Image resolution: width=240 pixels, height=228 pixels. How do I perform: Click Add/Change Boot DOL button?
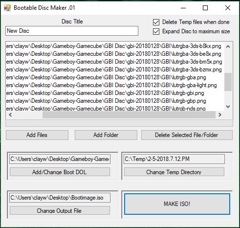pyautogui.click(x=60, y=172)
